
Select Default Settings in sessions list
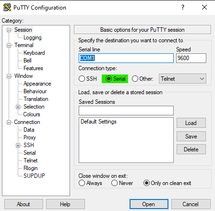pyautogui.click(x=98, y=122)
